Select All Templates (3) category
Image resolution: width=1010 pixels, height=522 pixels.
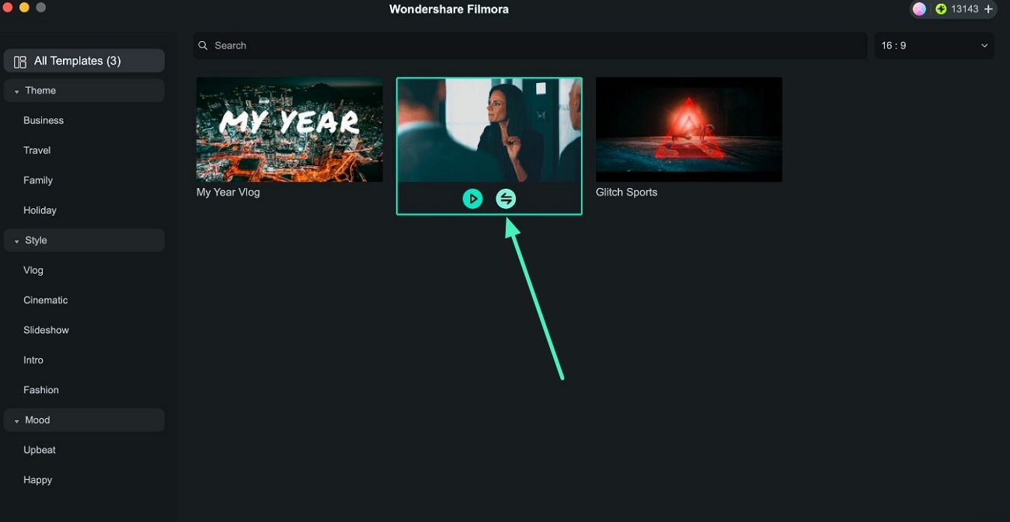click(x=84, y=61)
